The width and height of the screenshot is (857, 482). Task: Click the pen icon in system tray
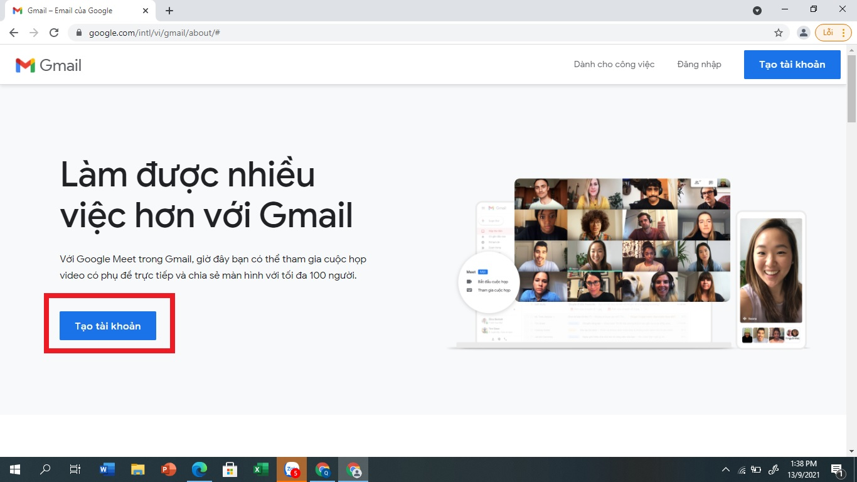coord(774,469)
